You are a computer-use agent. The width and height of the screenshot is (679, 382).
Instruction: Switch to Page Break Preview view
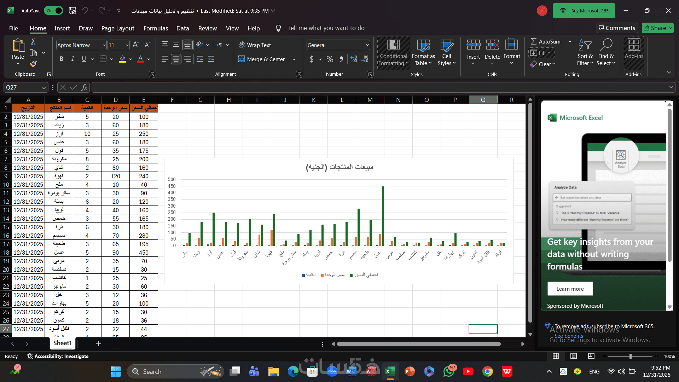[591, 356]
